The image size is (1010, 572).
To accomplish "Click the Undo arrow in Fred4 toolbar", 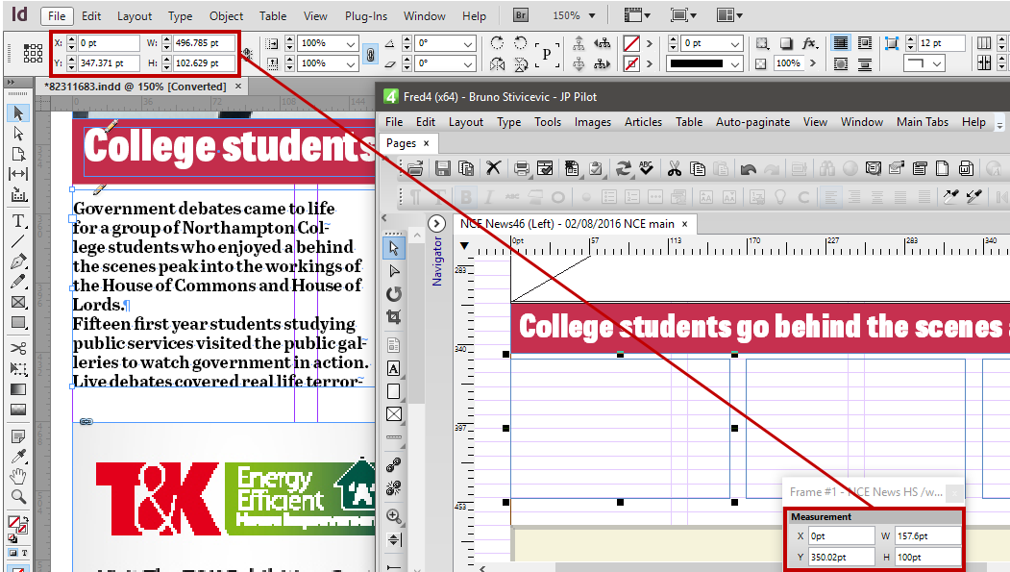I will 748,169.
